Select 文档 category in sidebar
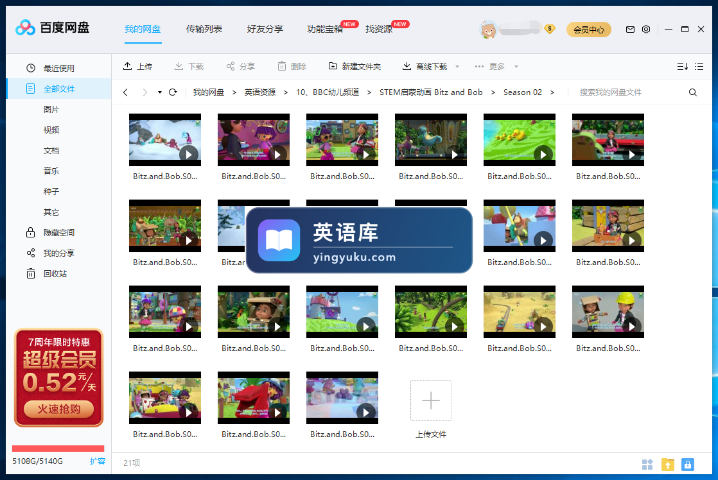718x480 pixels. tap(51, 151)
